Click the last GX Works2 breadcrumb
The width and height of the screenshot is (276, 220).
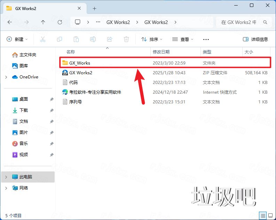pos(156,22)
